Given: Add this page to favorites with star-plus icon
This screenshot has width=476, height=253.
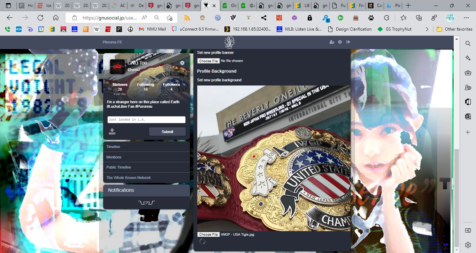Looking at the screenshot, I should (169, 18).
